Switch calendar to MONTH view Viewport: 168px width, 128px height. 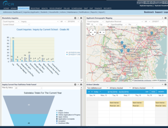tap(161, 92)
